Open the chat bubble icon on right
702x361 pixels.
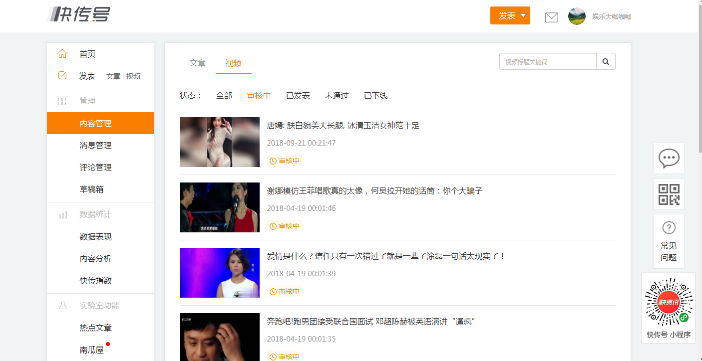coord(669,158)
